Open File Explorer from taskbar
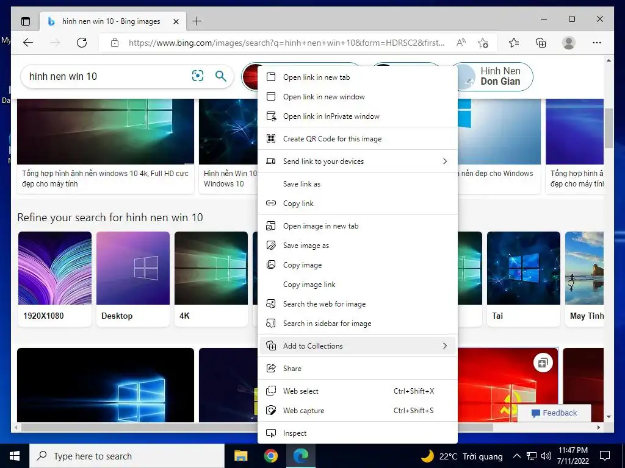The width and height of the screenshot is (625, 468). [240, 456]
